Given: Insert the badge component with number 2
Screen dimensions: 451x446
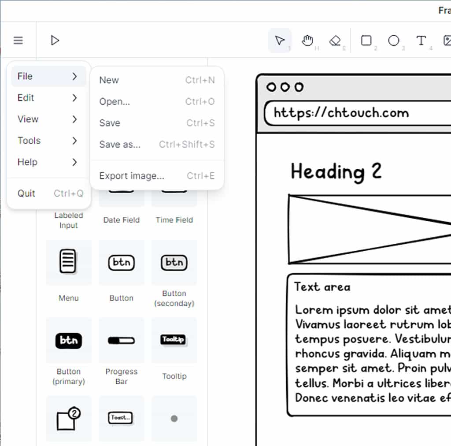Looking at the screenshot, I should coord(68,418).
